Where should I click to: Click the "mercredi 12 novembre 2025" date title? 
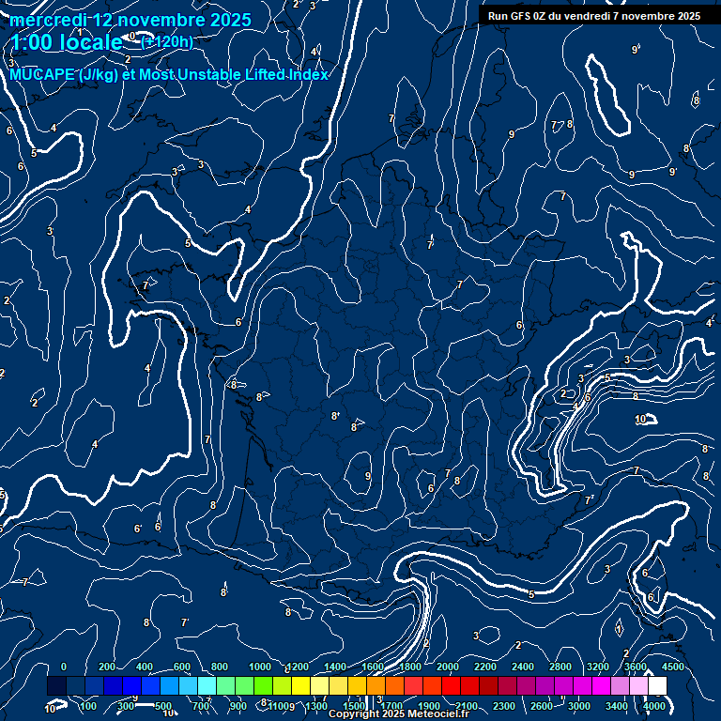click(x=130, y=20)
